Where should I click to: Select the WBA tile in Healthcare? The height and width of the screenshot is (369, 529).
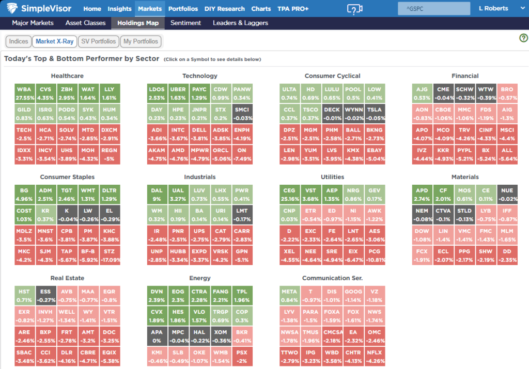click(x=24, y=93)
